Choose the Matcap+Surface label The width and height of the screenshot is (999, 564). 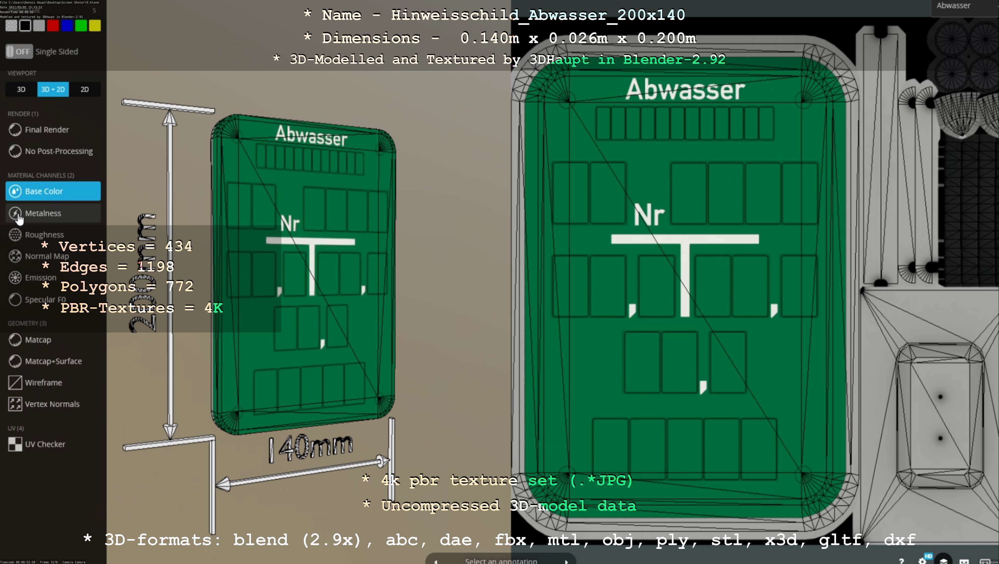(53, 361)
